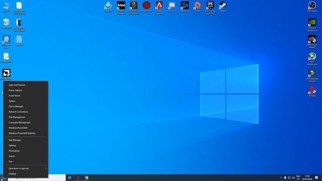The height and width of the screenshot is (181, 322).
Task: Open Rainbow Six Siege desktop shortcut
Action: point(134,8)
